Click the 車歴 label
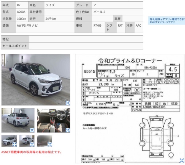Viewport: 185px width, 165px height. coord(117,19)
